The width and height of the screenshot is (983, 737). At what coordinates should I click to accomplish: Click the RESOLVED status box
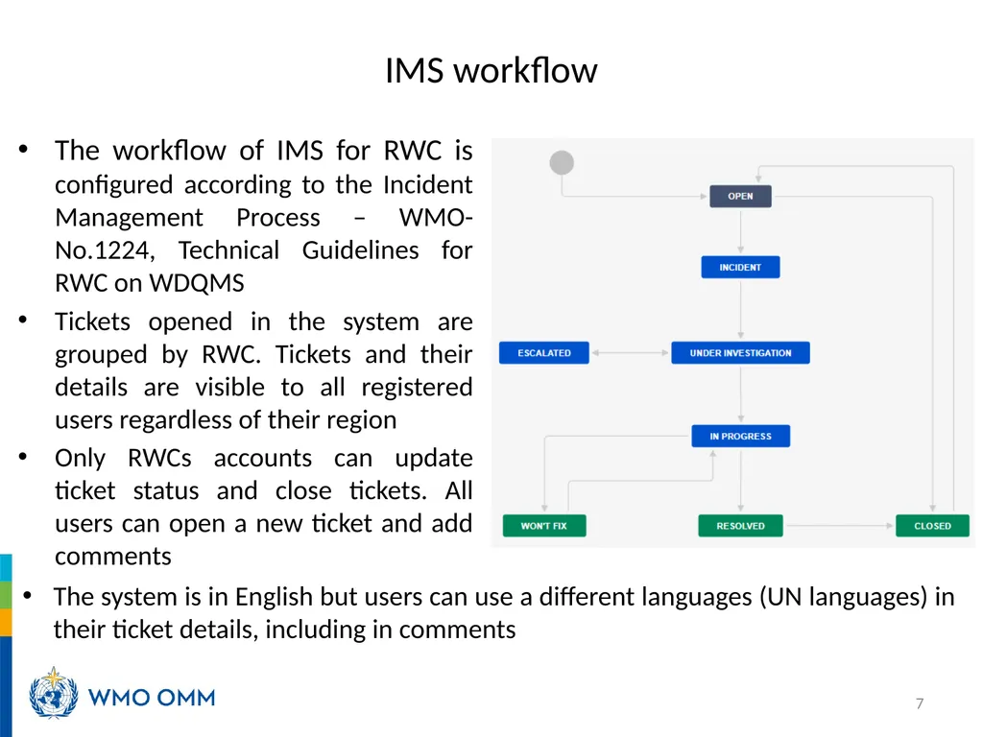point(740,526)
